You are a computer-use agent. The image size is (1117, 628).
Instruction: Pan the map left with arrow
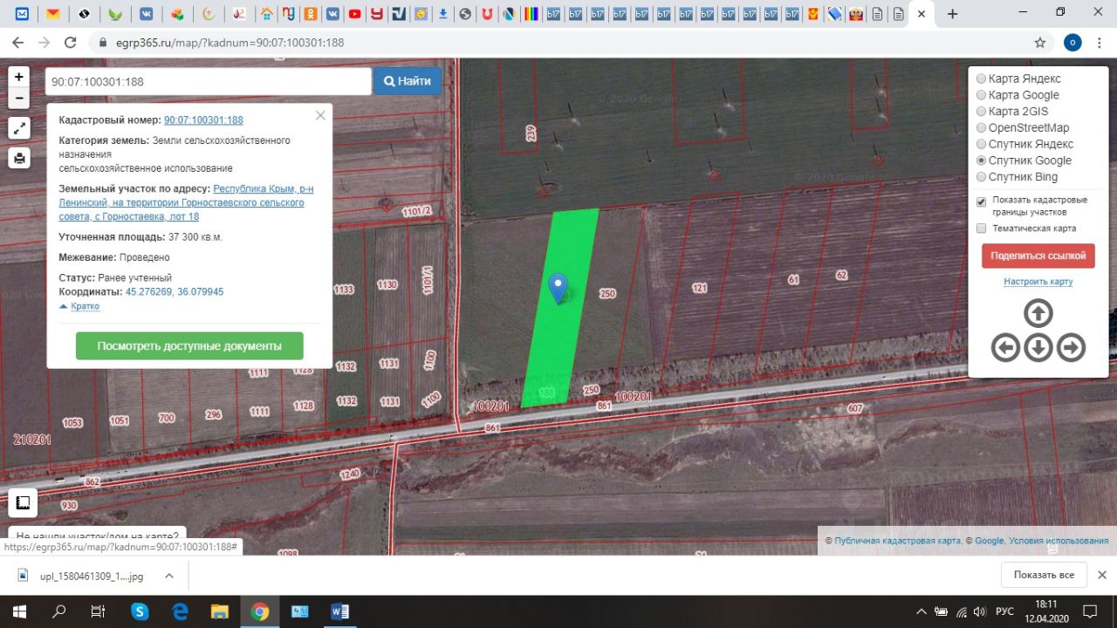tap(1005, 348)
